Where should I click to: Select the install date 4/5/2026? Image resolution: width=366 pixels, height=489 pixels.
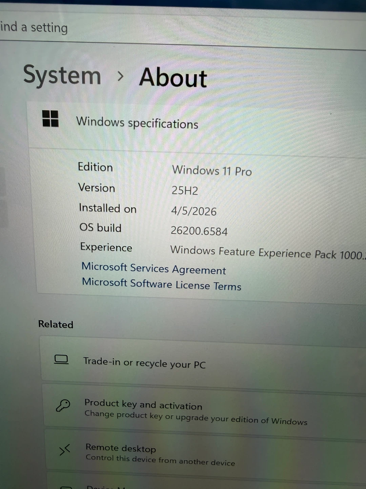(x=194, y=211)
